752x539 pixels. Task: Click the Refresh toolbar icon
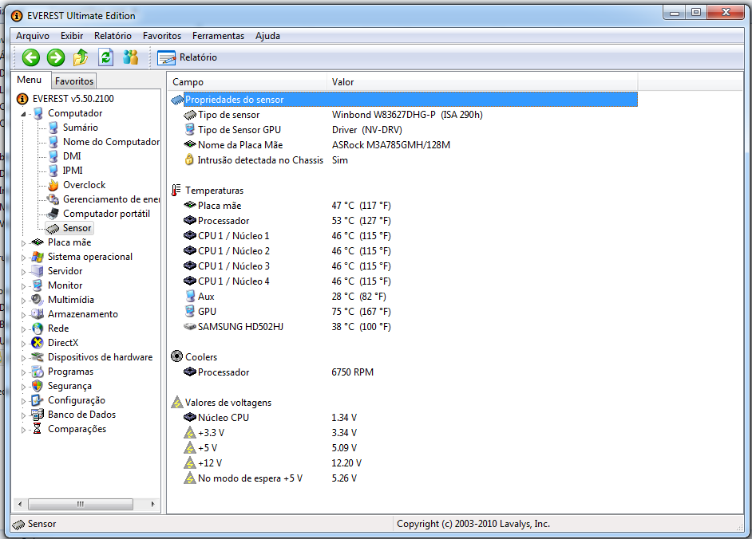[105, 57]
